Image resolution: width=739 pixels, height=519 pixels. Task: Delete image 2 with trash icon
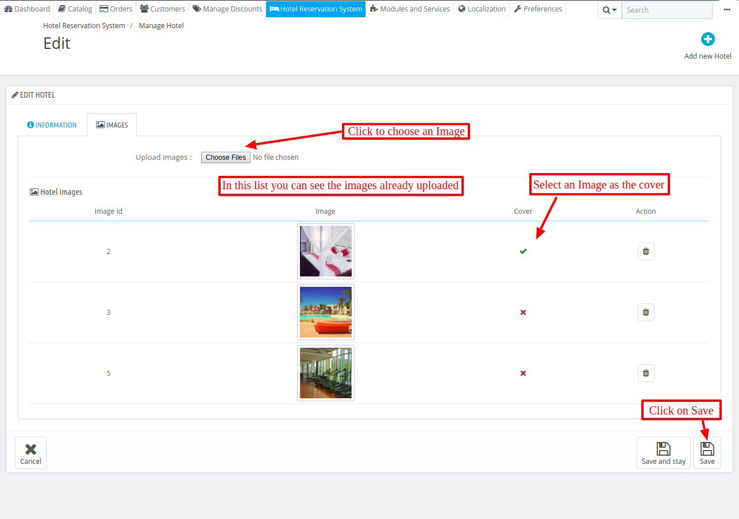click(646, 251)
